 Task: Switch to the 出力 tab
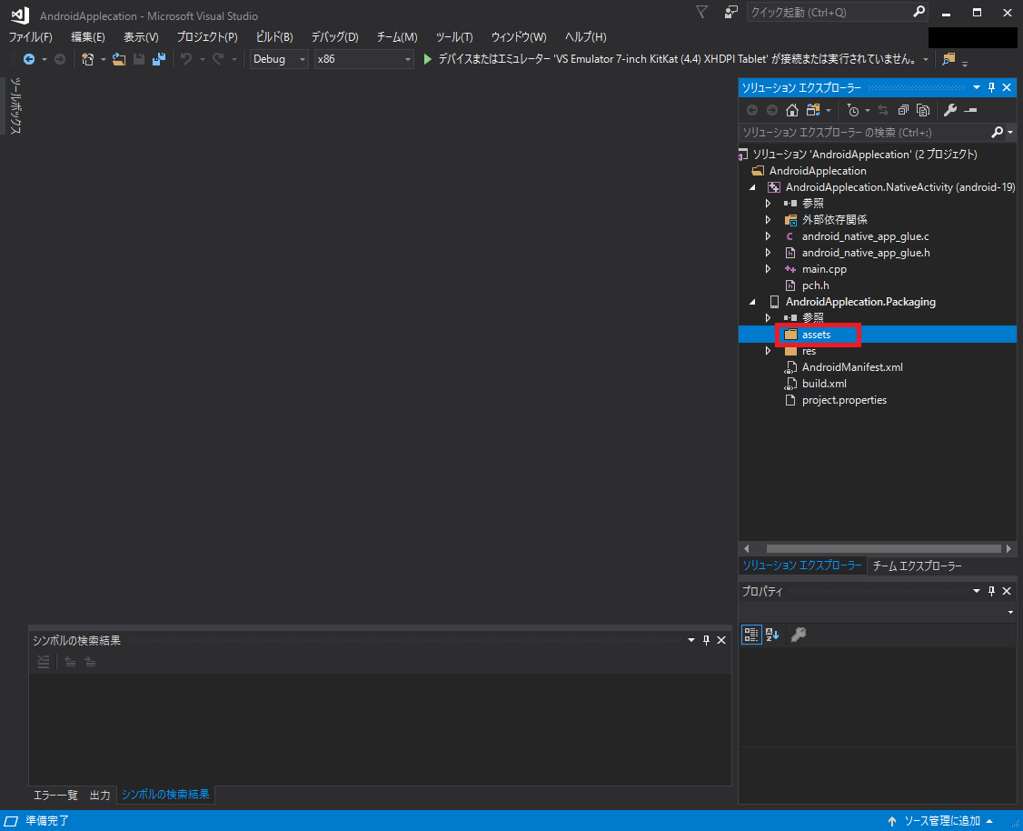100,796
